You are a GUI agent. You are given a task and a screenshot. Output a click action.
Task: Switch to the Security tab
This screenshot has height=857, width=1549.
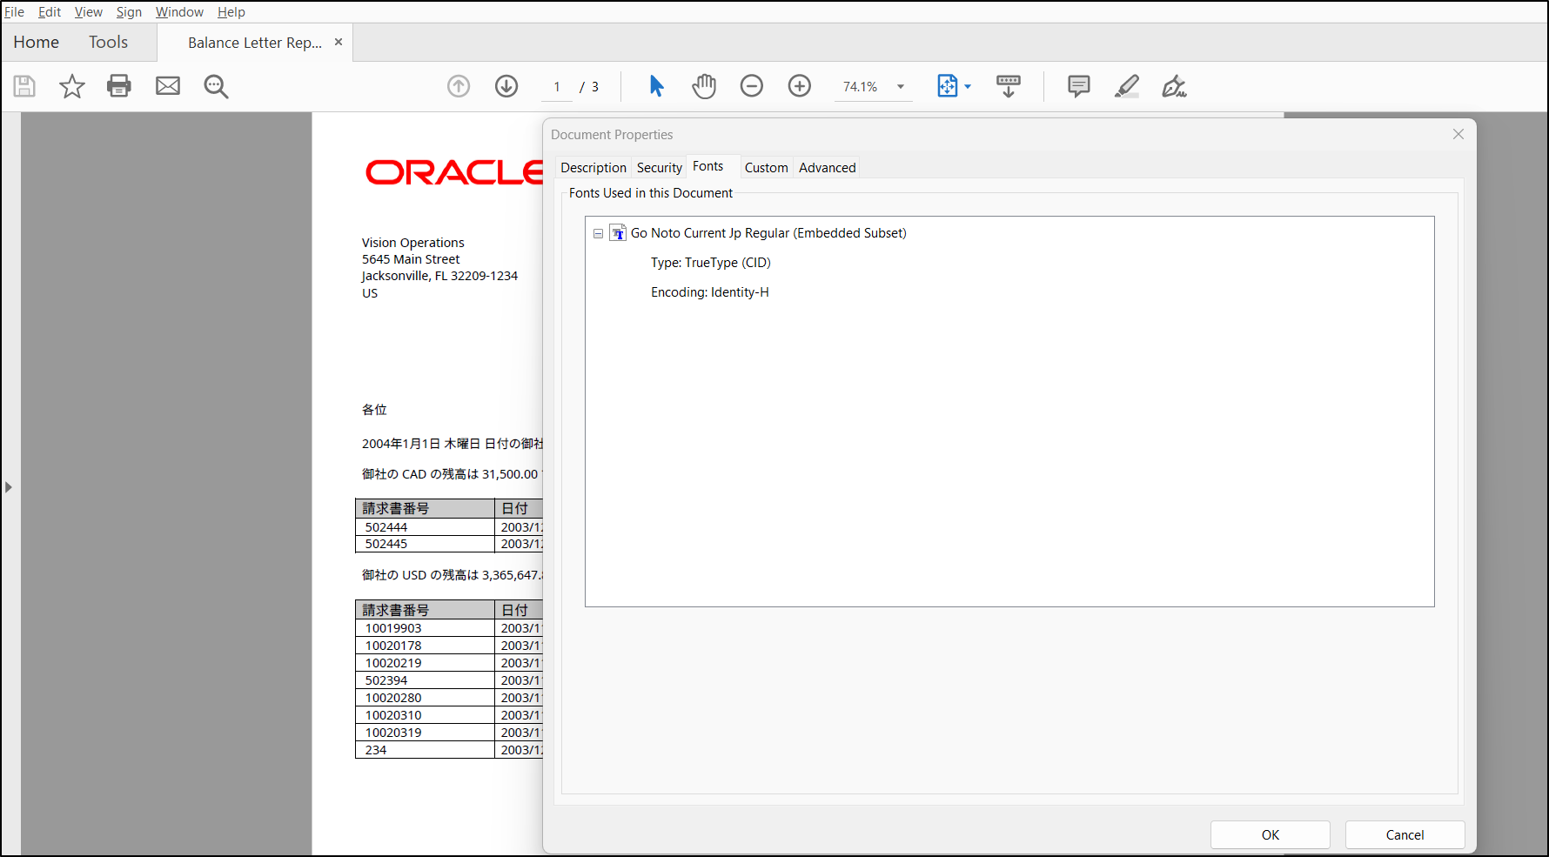click(659, 168)
